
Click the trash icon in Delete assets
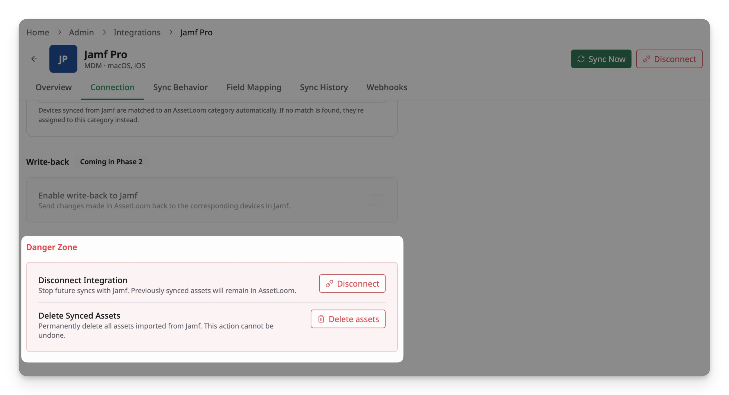pos(321,319)
